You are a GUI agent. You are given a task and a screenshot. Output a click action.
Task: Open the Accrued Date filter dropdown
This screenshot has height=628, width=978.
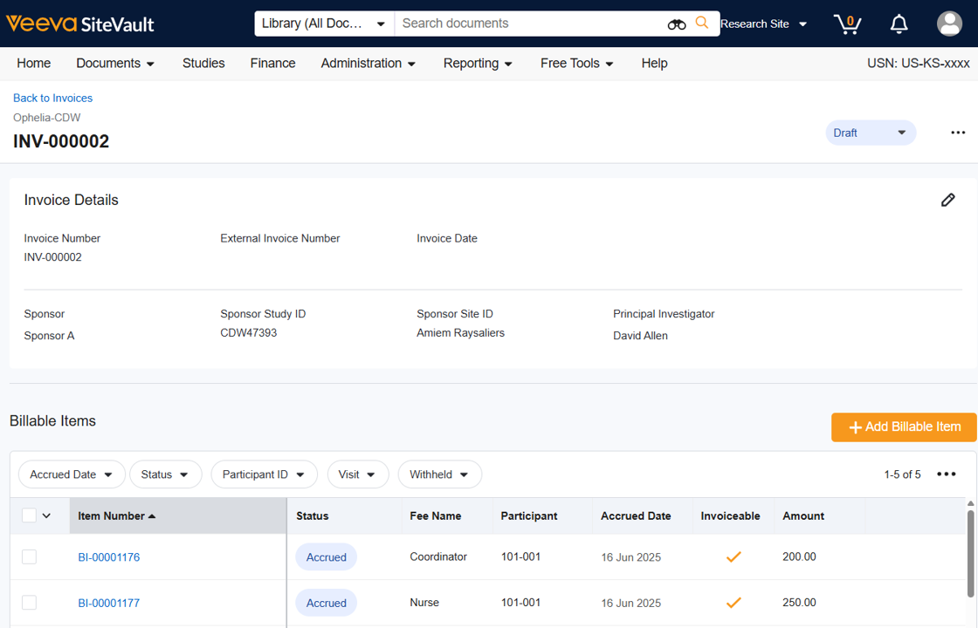tap(72, 474)
